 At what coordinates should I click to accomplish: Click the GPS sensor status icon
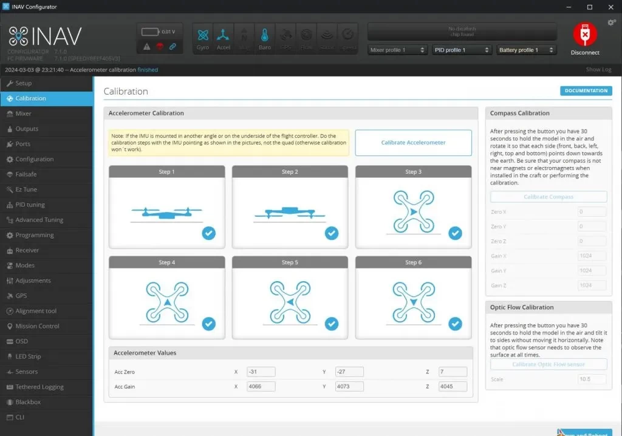coord(285,38)
